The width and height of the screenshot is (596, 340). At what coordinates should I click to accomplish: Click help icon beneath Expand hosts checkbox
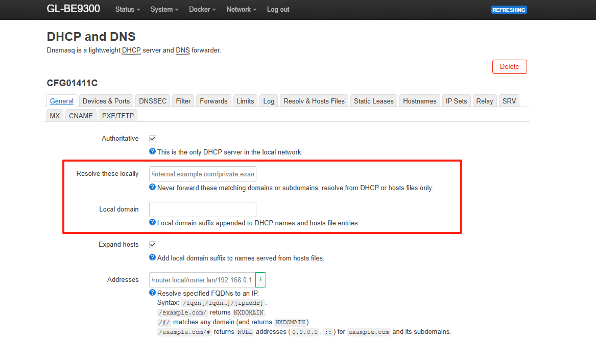[152, 257]
